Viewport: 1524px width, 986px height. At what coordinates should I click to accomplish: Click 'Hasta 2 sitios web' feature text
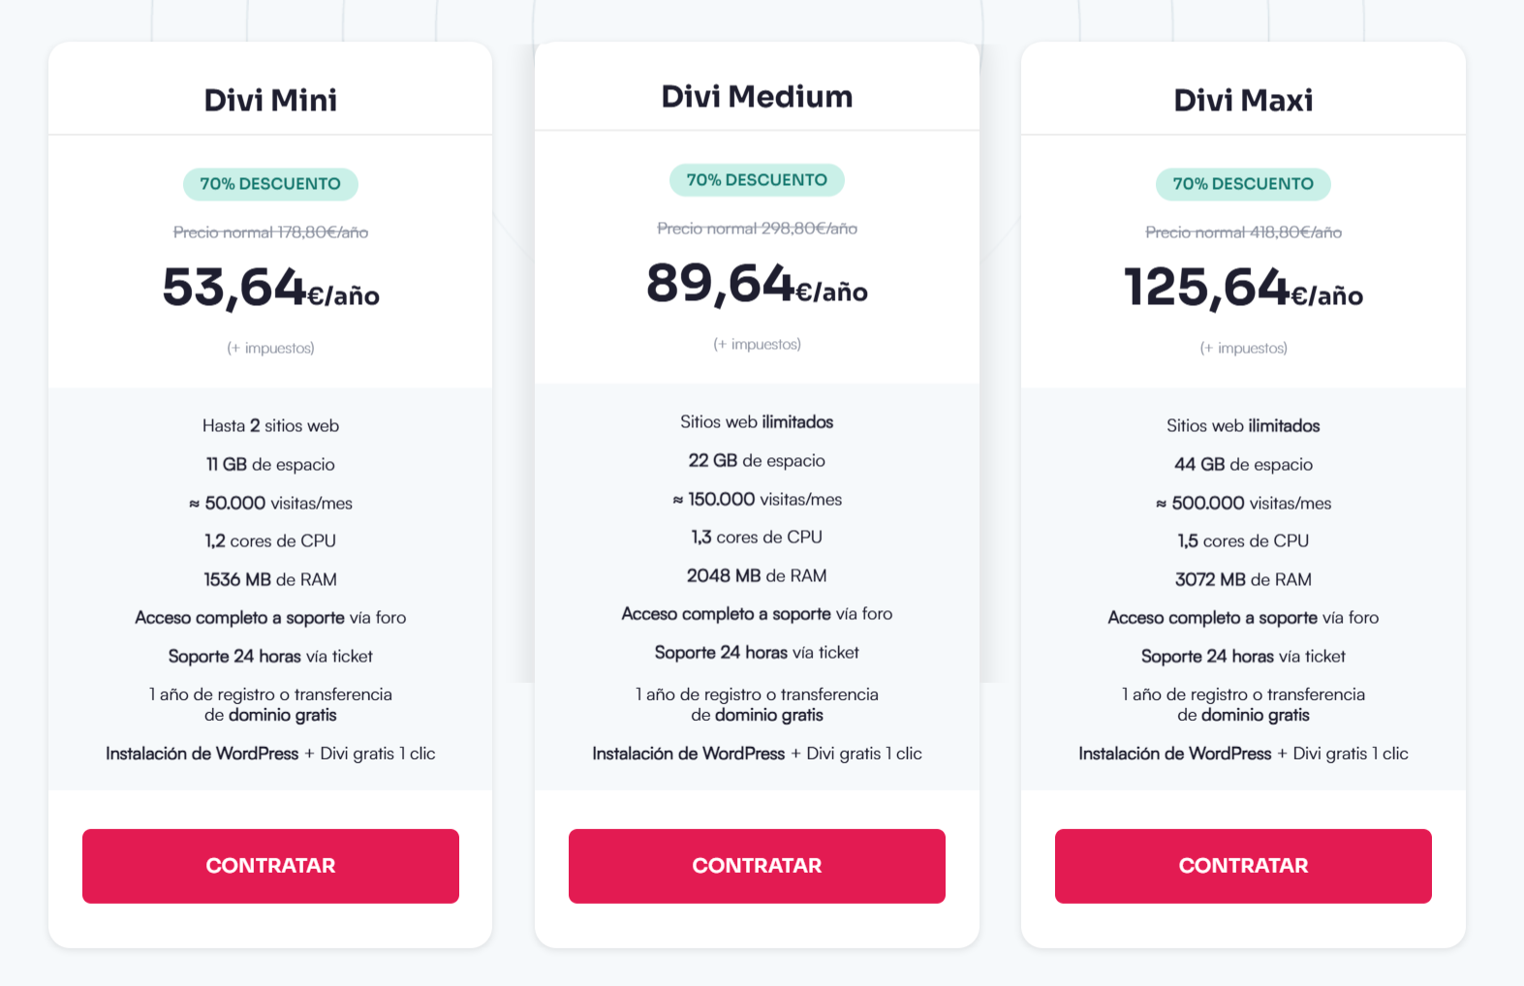(x=270, y=426)
